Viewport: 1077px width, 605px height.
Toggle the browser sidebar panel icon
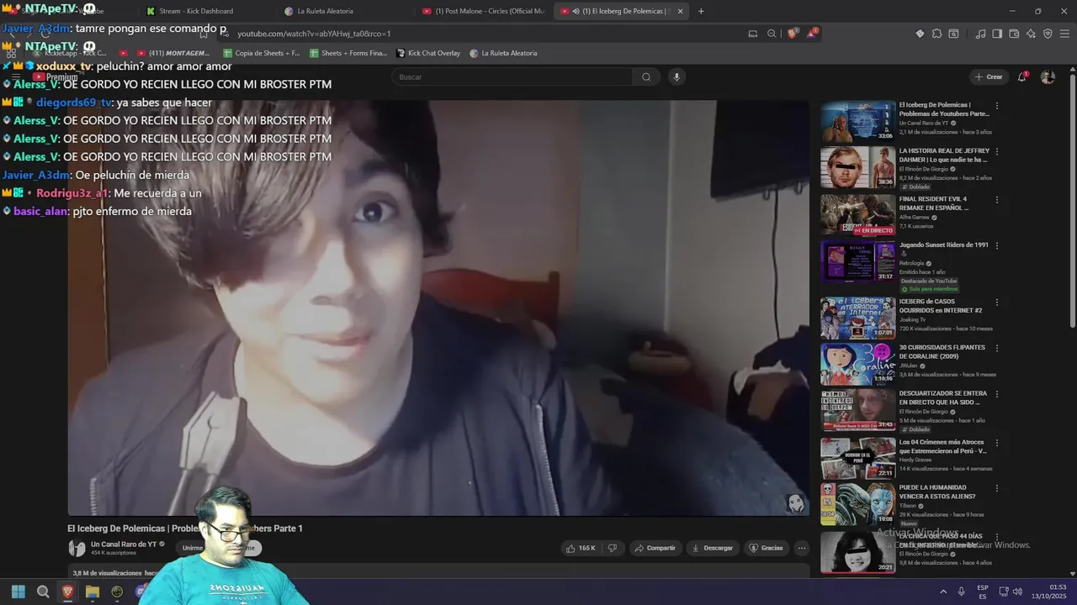[x=997, y=34]
